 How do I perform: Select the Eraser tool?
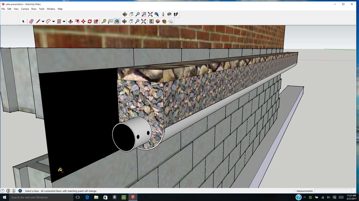click(x=31, y=21)
